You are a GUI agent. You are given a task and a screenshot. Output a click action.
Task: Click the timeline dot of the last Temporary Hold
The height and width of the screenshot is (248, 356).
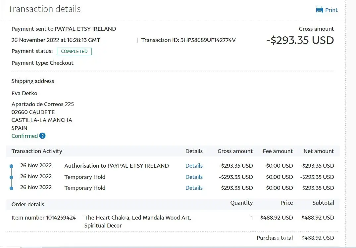coord(12,188)
